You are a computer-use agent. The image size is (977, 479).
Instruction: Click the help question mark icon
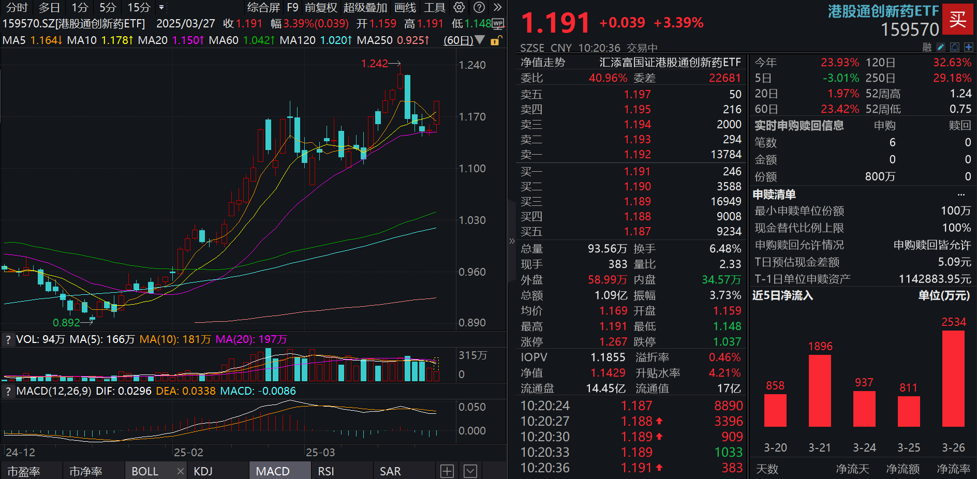tap(479, 7)
